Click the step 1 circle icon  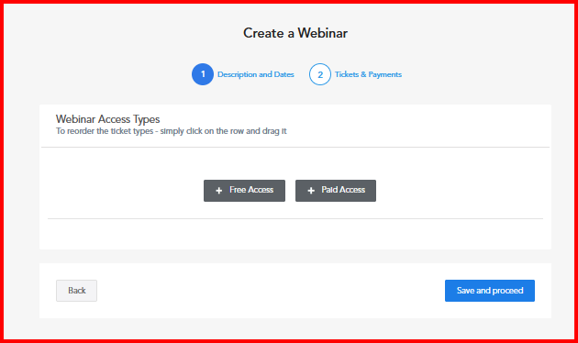(203, 74)
